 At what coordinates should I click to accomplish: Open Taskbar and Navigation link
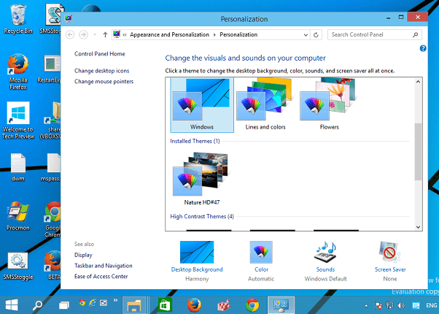104,266
